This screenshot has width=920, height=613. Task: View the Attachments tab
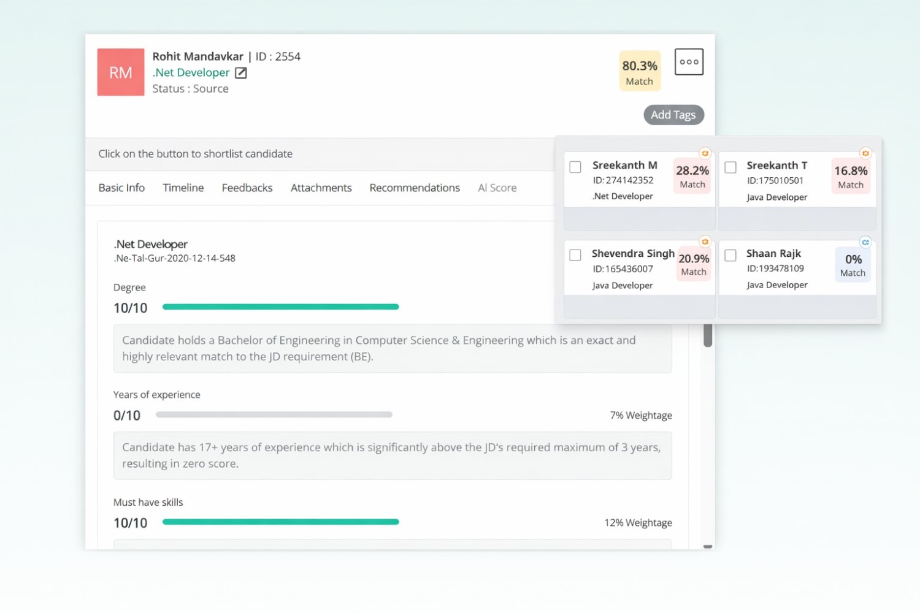[x=321, y=188]
